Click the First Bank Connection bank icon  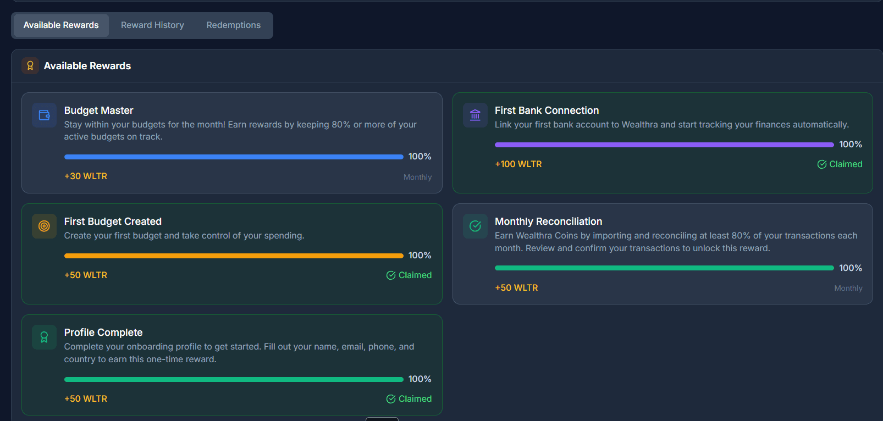click(x=475, y=115)
